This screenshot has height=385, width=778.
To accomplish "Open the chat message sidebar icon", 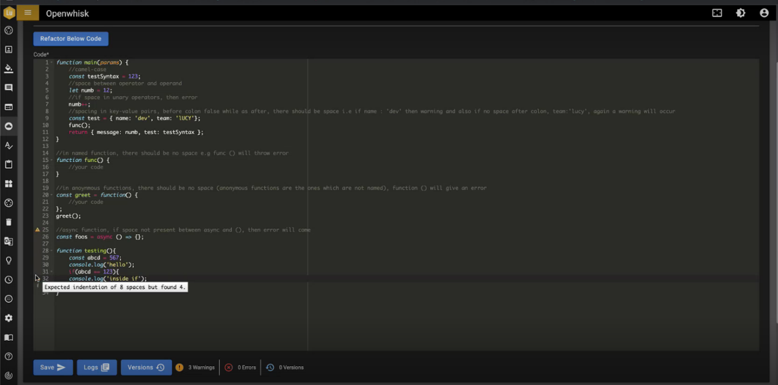I will (x=9, y=88).
